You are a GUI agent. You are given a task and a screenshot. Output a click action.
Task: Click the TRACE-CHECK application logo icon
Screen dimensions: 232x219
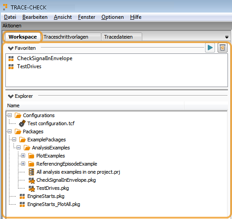(5, 7)
